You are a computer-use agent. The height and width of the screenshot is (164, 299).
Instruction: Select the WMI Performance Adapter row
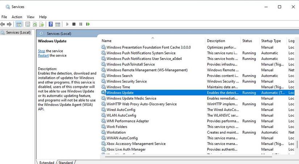pyautogui.click(x=128, y=121)
